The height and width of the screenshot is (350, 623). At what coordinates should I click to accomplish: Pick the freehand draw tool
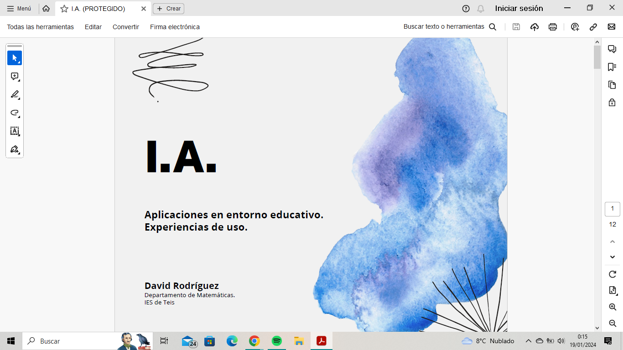15,113
